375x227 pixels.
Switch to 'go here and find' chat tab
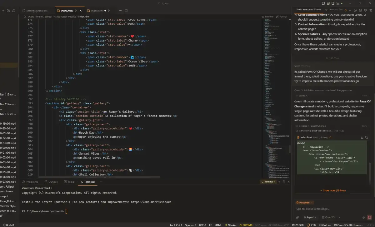(x=334, y=10)
